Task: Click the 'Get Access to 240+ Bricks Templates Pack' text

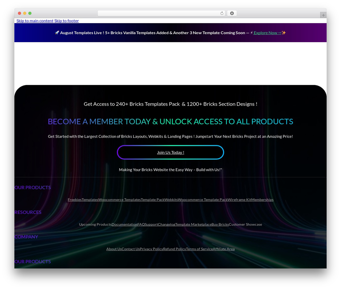Action: tap(170, 104)
